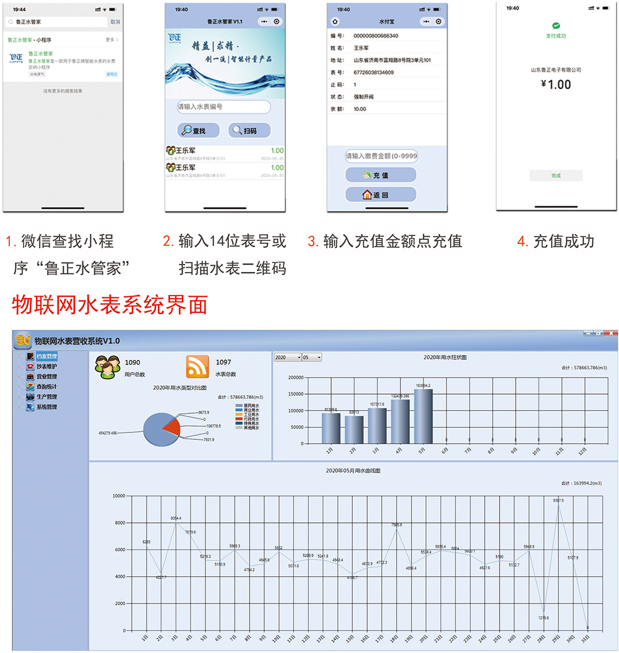Tap the 充值 recharge button
Image resolution: width=619 pixels, height=653 pixels.
(381, 175)
